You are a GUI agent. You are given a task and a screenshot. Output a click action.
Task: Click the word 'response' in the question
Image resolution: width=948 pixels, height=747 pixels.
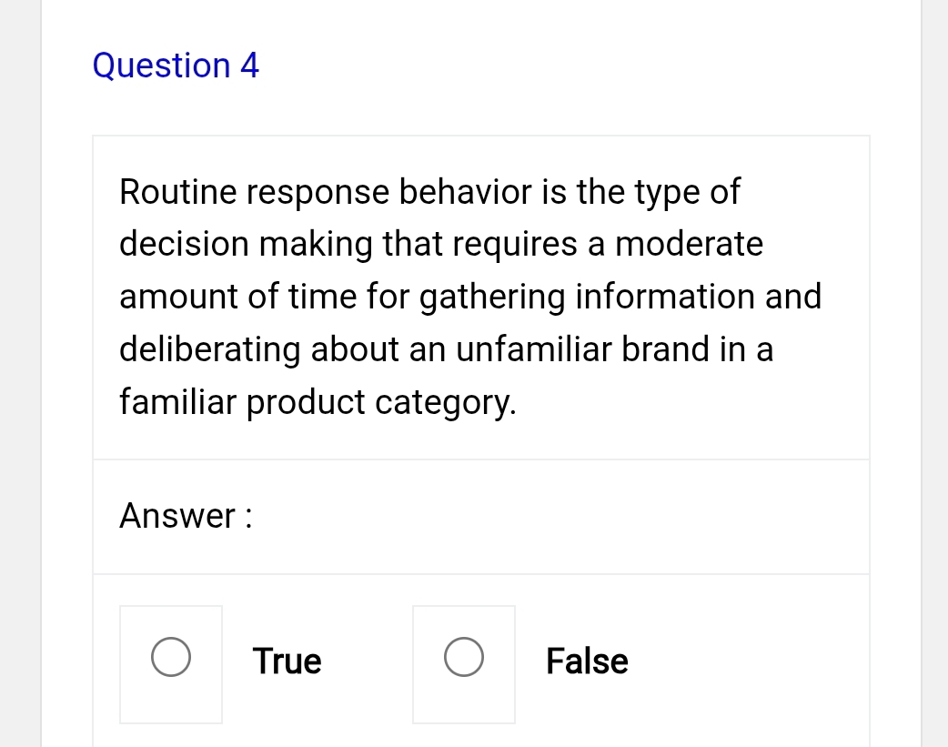click(x=315, y=192)
